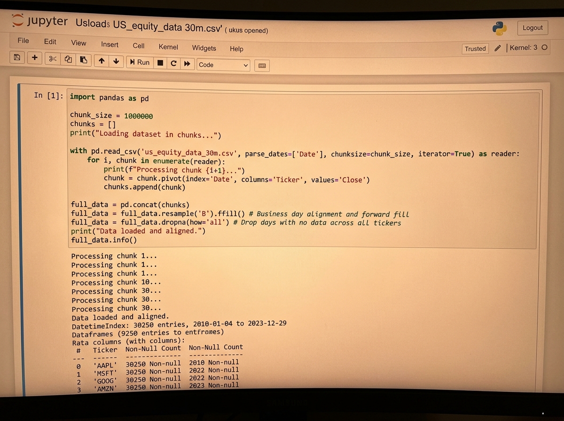Screen dimensions: 564x421
Task: Click the 'chunks.append(chunk)' line
Action: (x=145, y=187)
